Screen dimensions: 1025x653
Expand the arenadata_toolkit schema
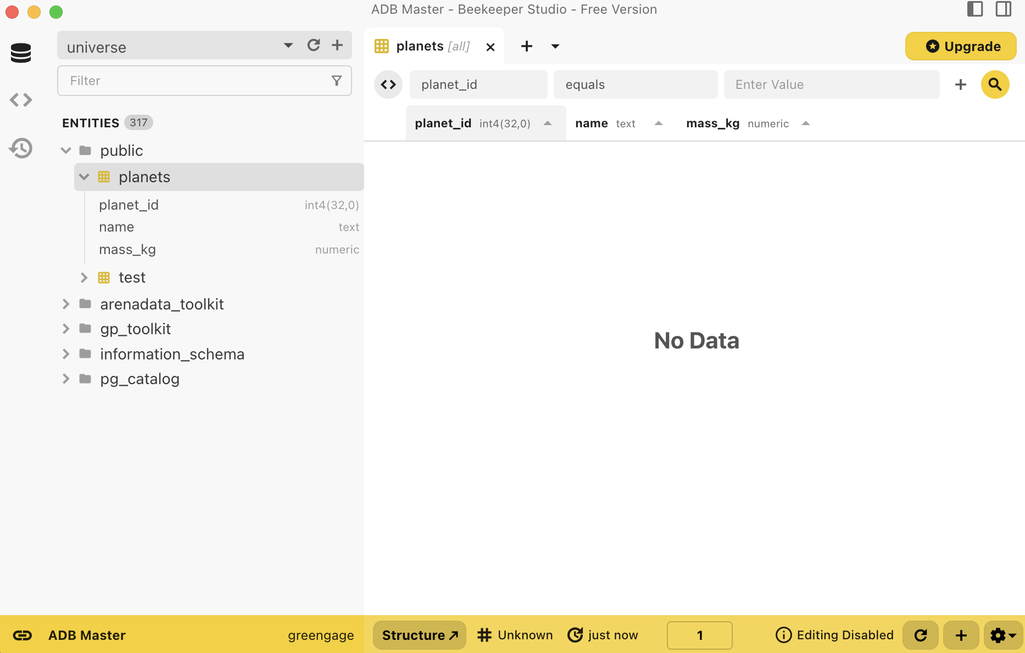pyautogui.click(x=66, y=304)
